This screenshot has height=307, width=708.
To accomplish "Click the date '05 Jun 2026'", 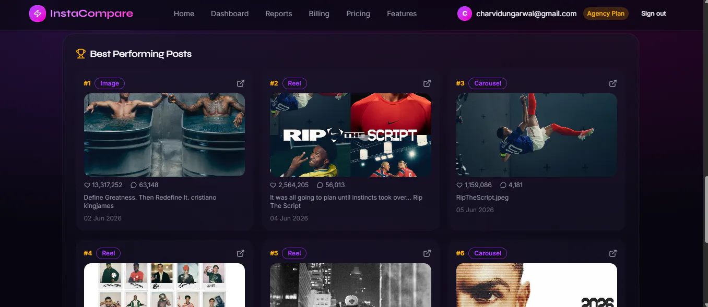I will click(x=475, y=210).
